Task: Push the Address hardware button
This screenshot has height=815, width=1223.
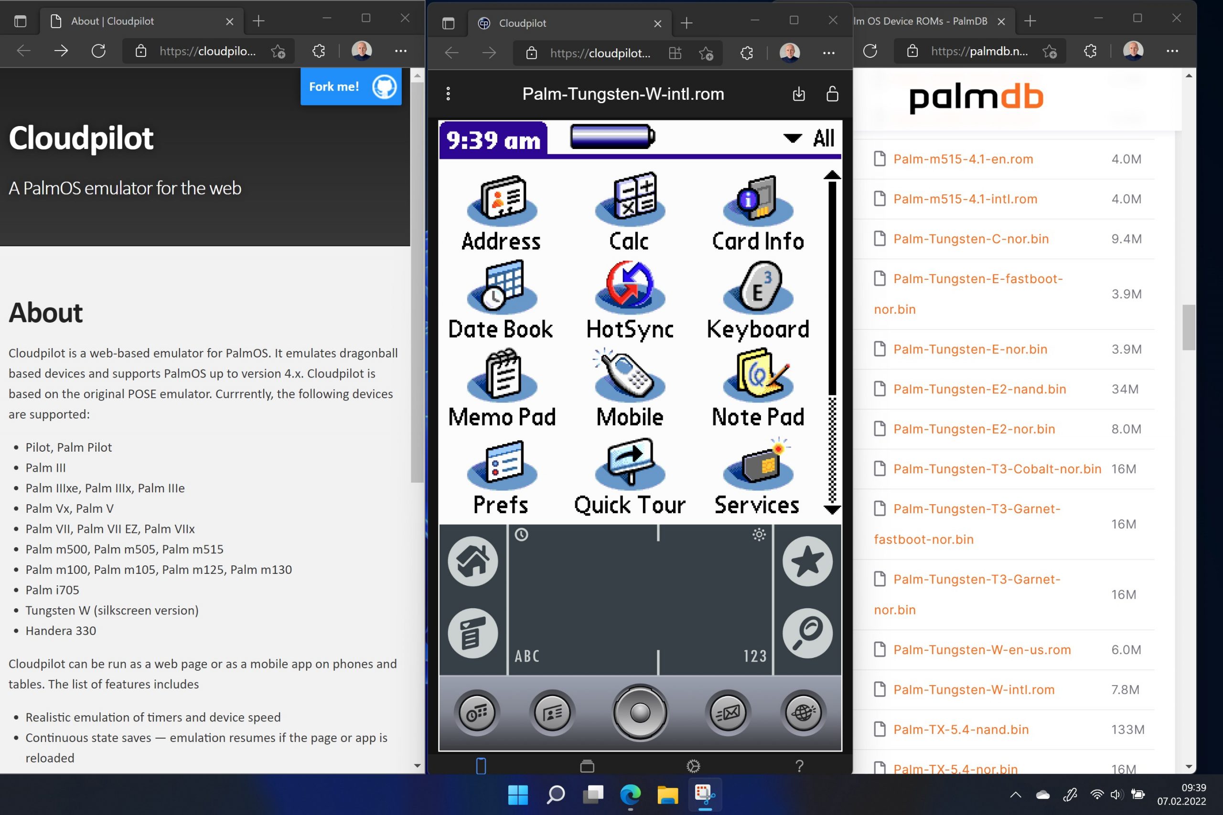Action: tap(552, 713)
